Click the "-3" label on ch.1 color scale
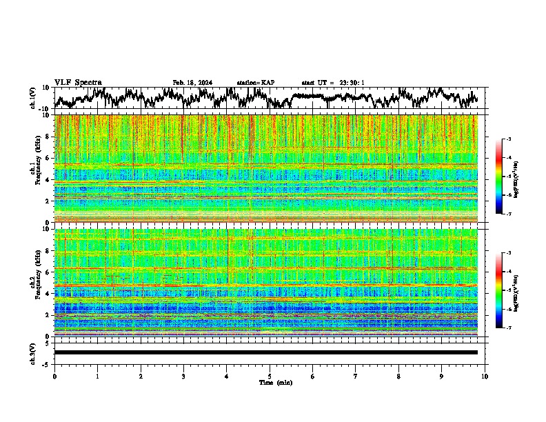 point(509,139)
